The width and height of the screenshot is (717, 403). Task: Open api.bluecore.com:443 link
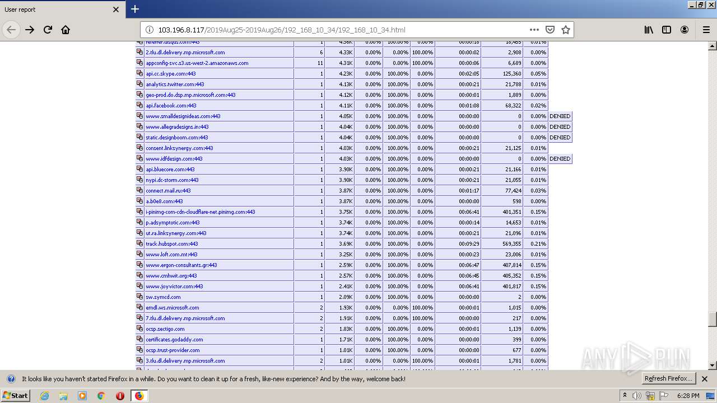click(x=170, y=170)
